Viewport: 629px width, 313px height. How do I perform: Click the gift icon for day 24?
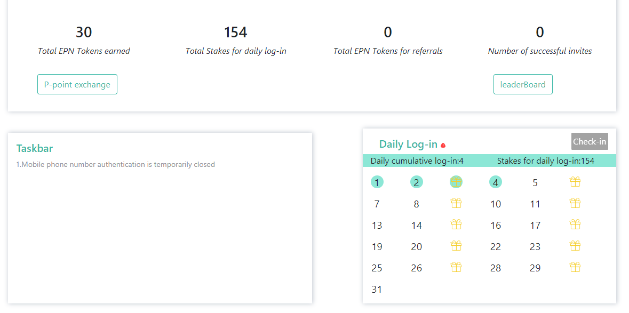tap(575, 246)
